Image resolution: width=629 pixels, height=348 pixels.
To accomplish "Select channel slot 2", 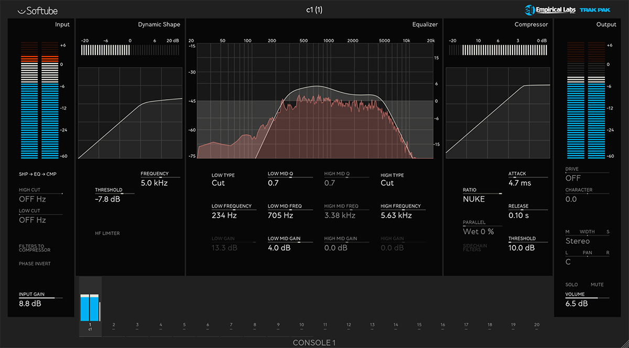I will (x=114, y=325).
